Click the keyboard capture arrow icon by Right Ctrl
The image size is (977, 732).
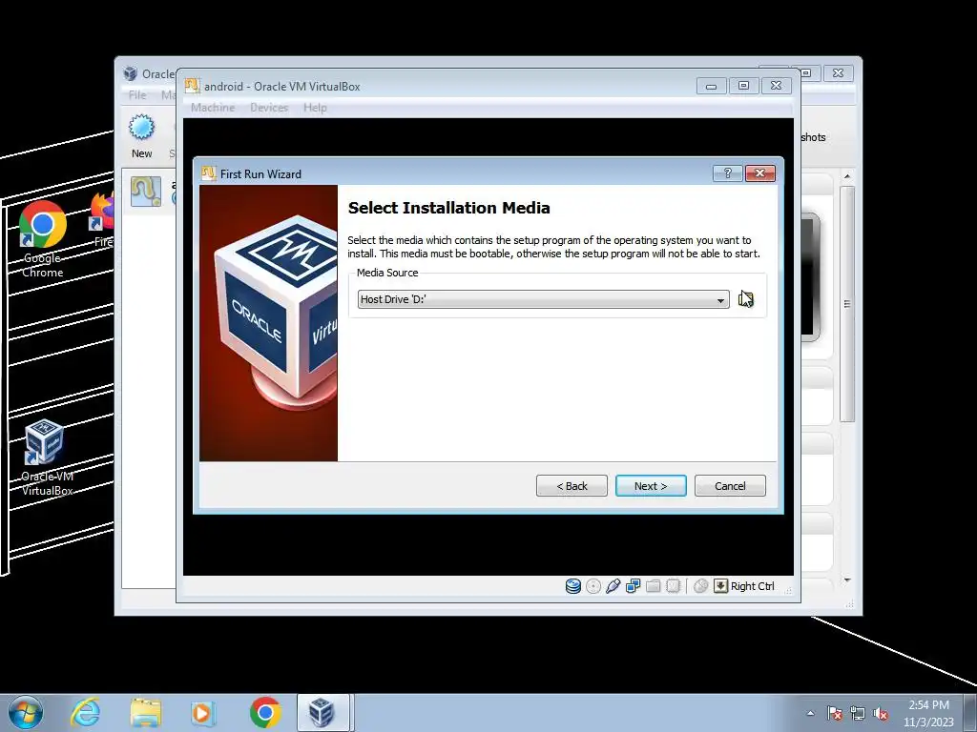tap(720, 586)
